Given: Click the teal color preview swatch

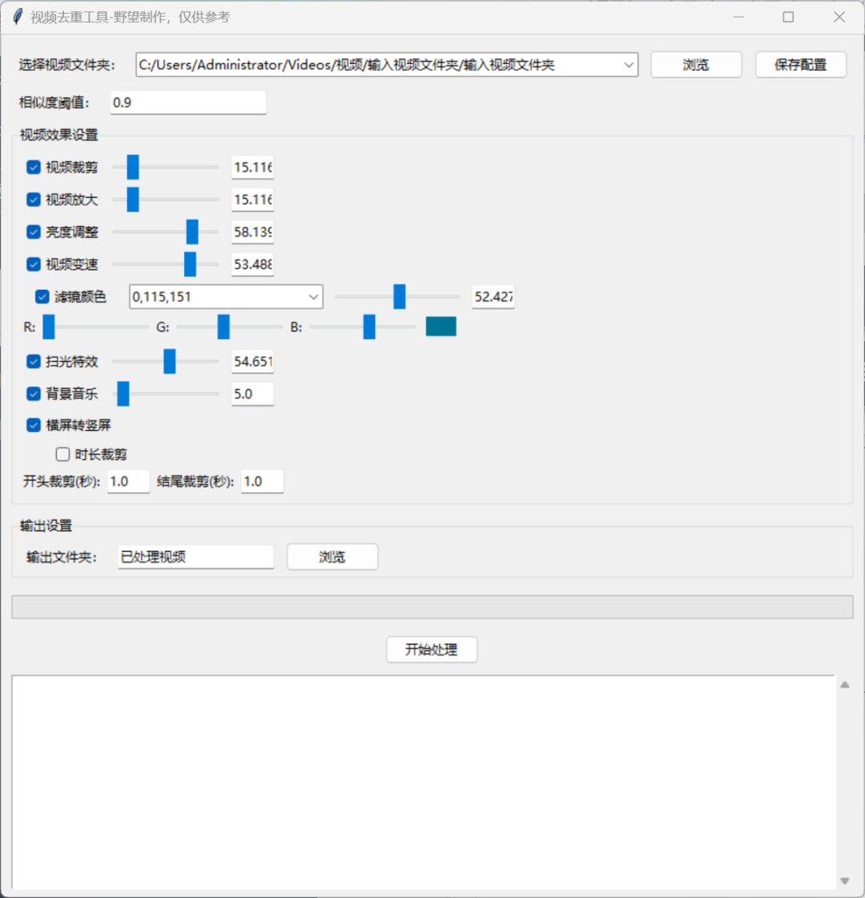Looking at the screenshot, I should (441, 327).
